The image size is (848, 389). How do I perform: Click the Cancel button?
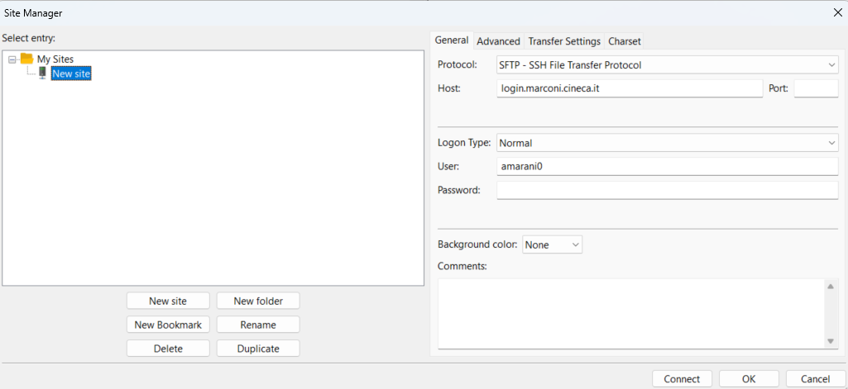tap(816, 379)
